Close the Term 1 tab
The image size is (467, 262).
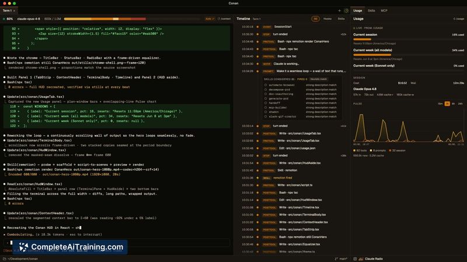14,10
